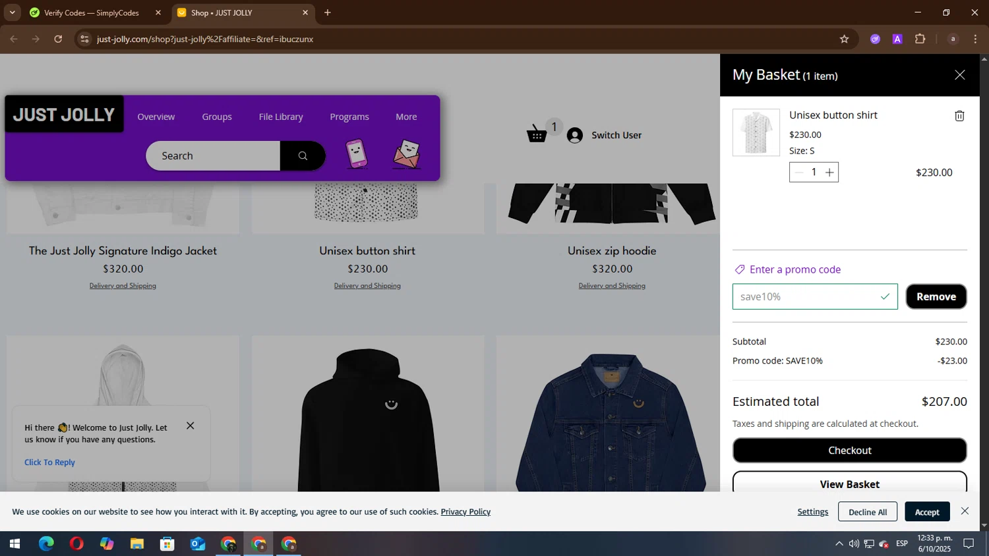Image resolution: width=989 pixels, height=556 pixels.
Task: Open the volume control in tray
Action: click(x=854, y=544)
